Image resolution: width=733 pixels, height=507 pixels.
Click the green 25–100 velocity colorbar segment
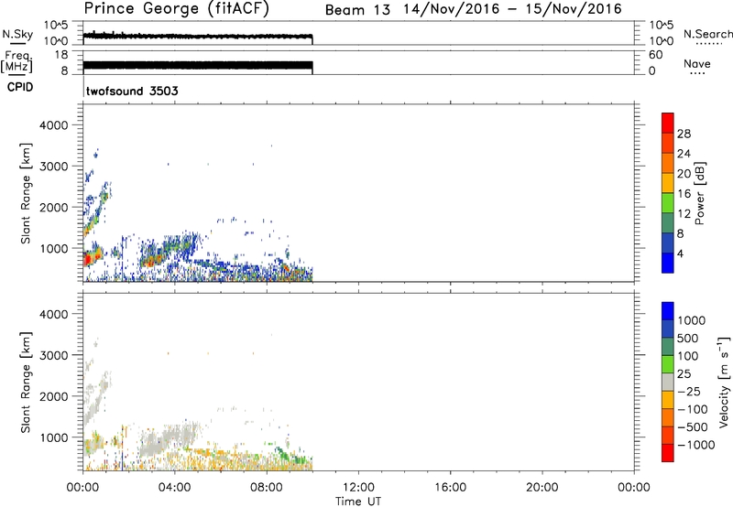pos(668,364)
